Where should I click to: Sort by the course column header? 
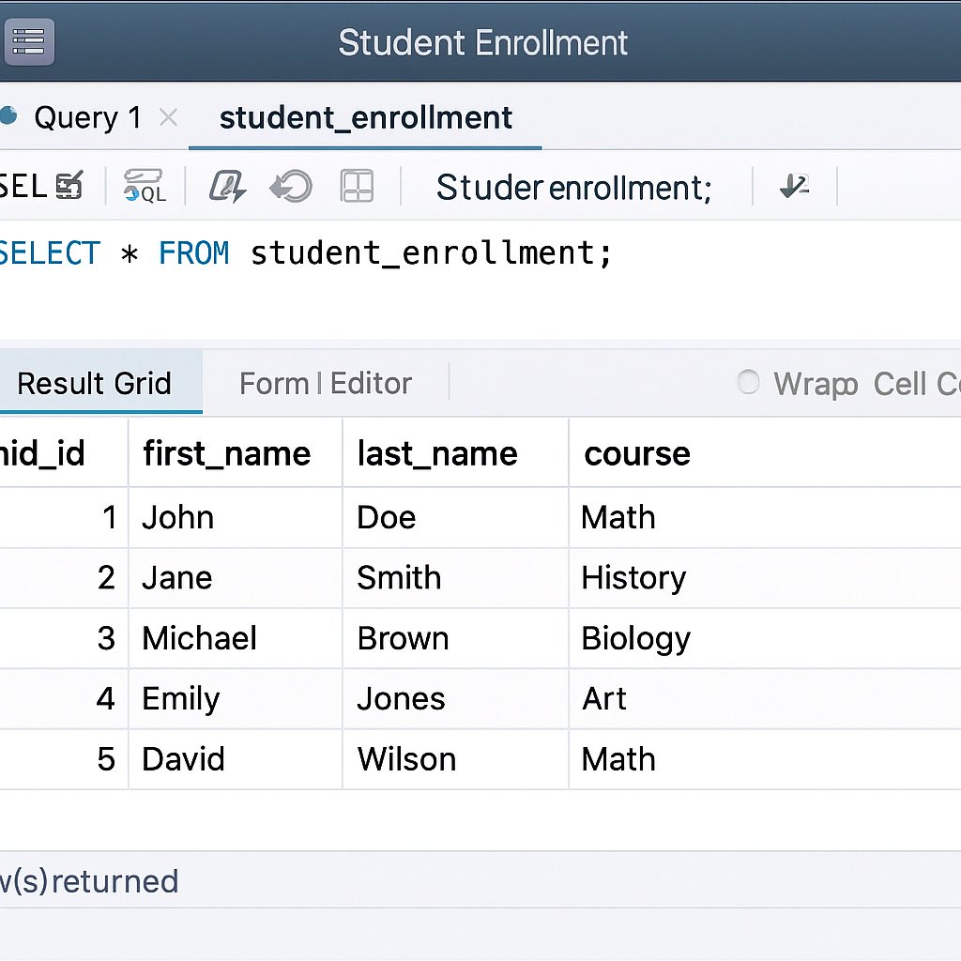coord(637,453)
